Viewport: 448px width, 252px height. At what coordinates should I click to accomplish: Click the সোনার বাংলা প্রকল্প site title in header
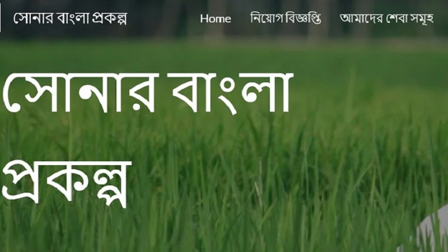click(70, 18)
